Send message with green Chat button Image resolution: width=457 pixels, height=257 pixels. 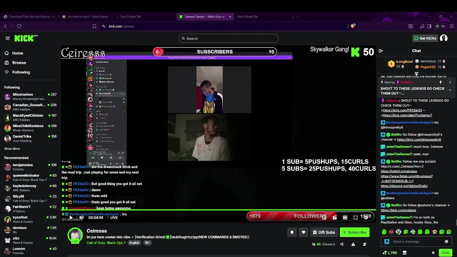pos(445,253)
